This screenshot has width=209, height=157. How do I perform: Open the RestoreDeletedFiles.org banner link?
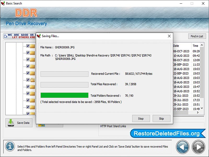click(x=167, y=134)
